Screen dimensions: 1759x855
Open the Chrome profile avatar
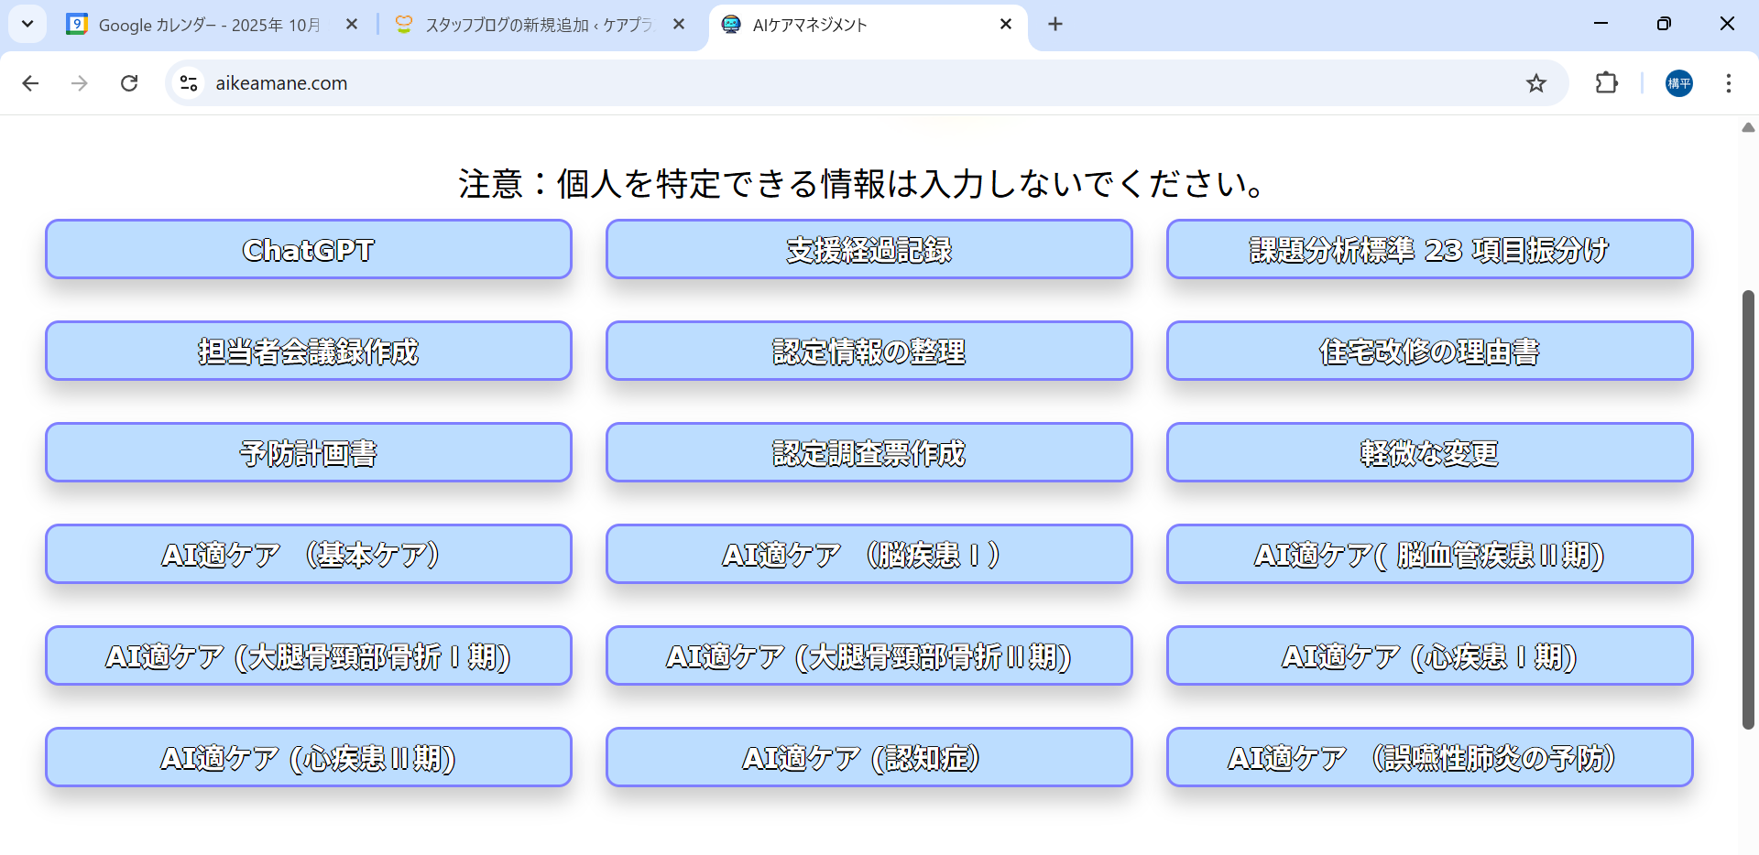1678,83
